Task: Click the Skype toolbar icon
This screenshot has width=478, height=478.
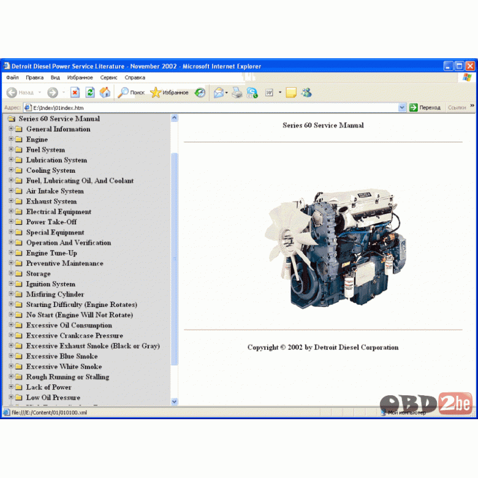Action: (x=252, y=93)
